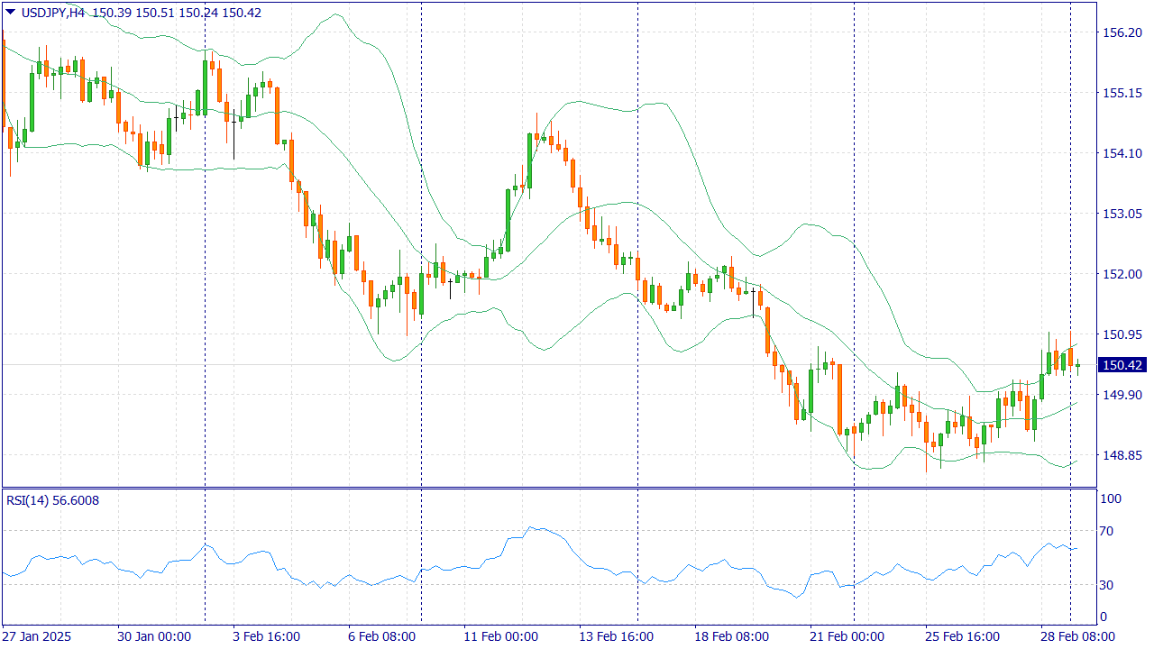Select the USDJPY,H4 chart title text
This screenshot has height=649, width=1154.
pyautogui.click(x=51, y=12)
